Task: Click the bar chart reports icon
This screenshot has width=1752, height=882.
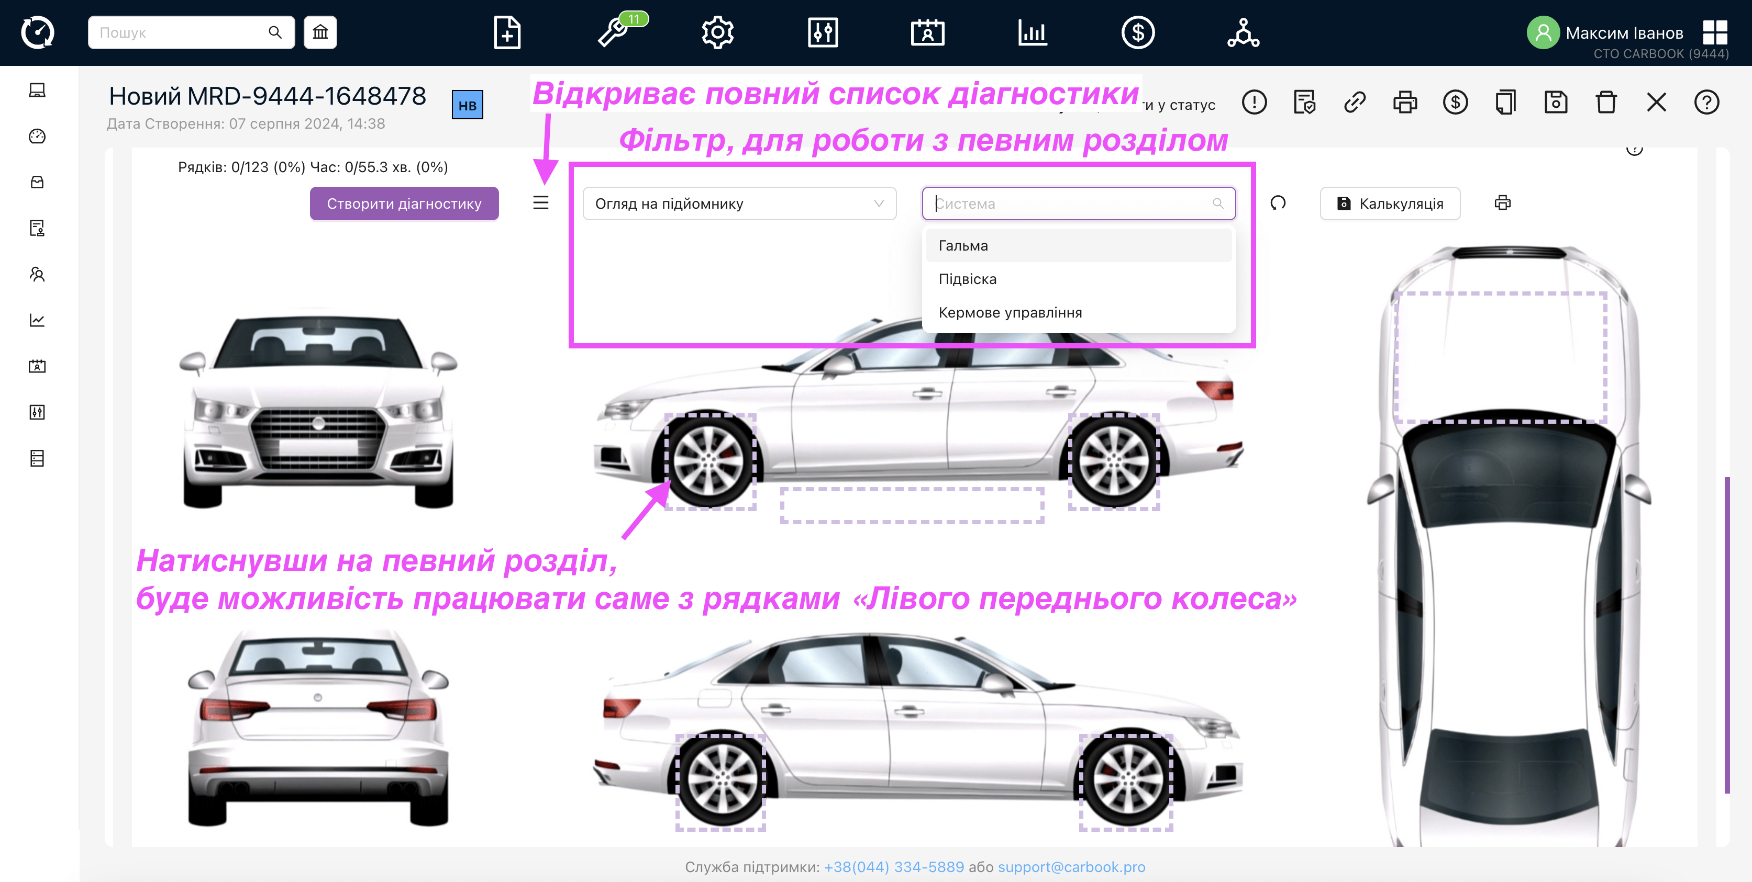Action: coord(1033,32)
